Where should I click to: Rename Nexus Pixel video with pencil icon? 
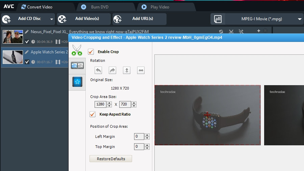coord(27,32)
